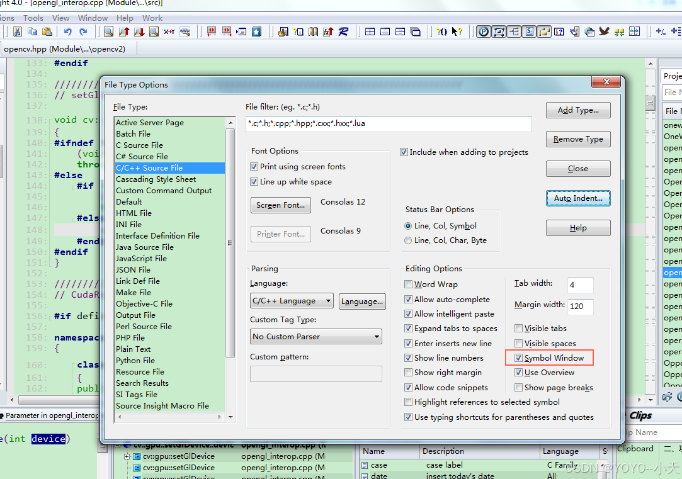
Task: Click editor vertical scrollbar down arrow
Action: pos(651,400)
